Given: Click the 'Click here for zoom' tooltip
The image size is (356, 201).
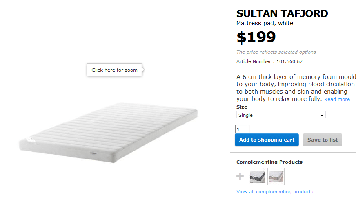Looking at the screenshot, I should [115, 70].
